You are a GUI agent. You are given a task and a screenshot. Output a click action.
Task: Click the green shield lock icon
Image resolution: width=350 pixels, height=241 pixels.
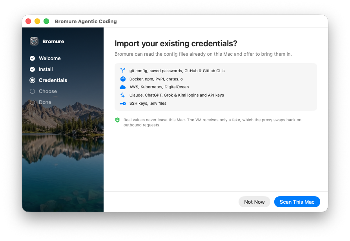click(x=117, y=120)
